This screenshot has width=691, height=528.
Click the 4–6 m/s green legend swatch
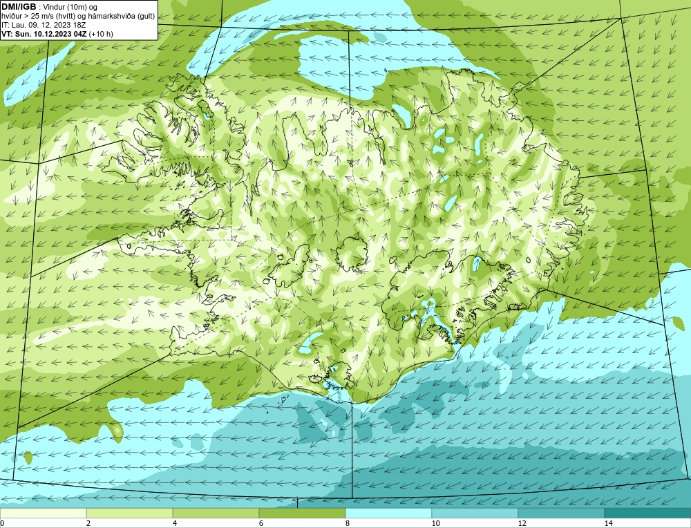pyautogui.click(x=216, y=513)
